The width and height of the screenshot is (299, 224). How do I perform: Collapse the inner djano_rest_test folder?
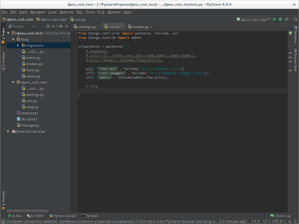click(13, 82)
